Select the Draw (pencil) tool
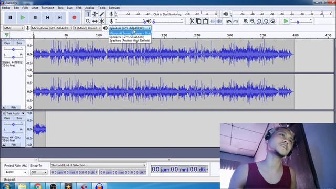This screenshot has width=336, height=189. 101,14
